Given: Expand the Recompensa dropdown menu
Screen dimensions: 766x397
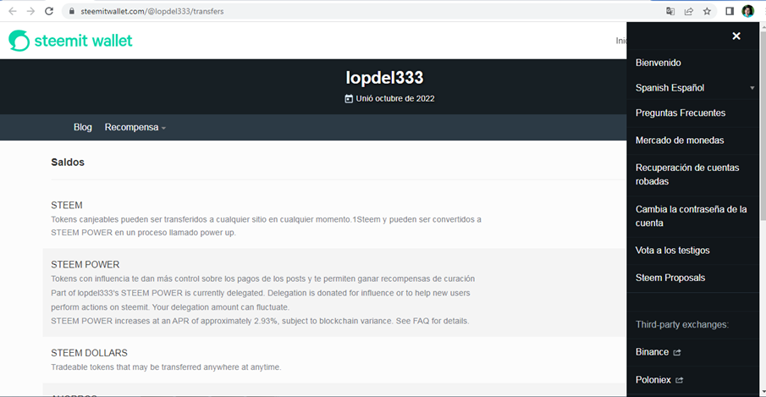Looking at the screenshot, I should click(x=135, y=128).
